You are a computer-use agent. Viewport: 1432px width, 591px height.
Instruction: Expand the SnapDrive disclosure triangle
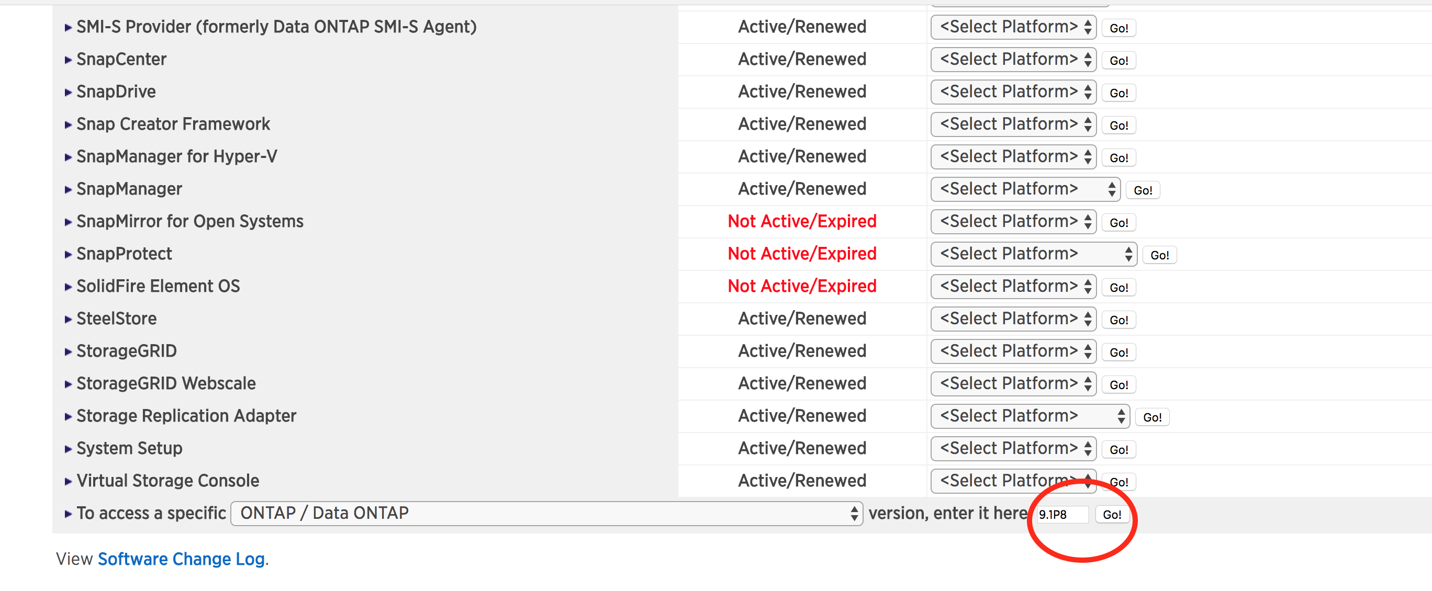coord(68,92)
